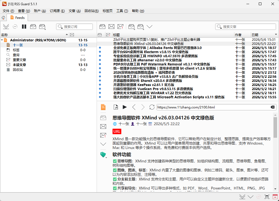Click single down chevron icon in status bar
This screenshot has height=201, width=279.
coord(251,197)
